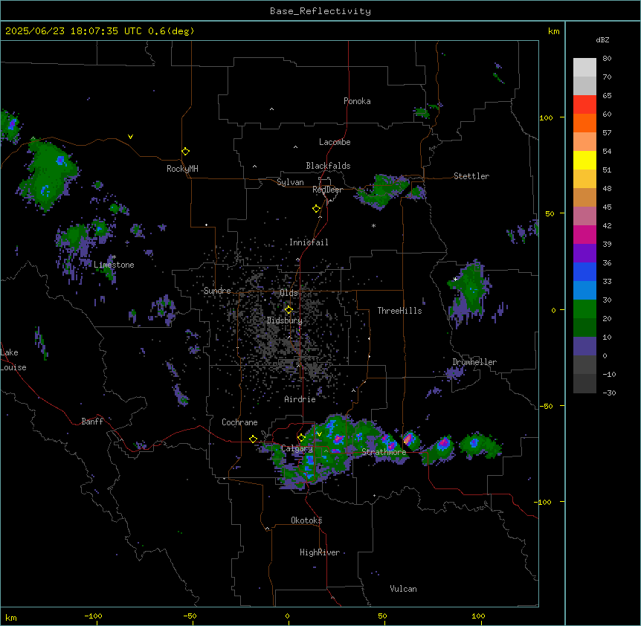
Task: Click the km unit label at bottom left
Action: point(11,617)
